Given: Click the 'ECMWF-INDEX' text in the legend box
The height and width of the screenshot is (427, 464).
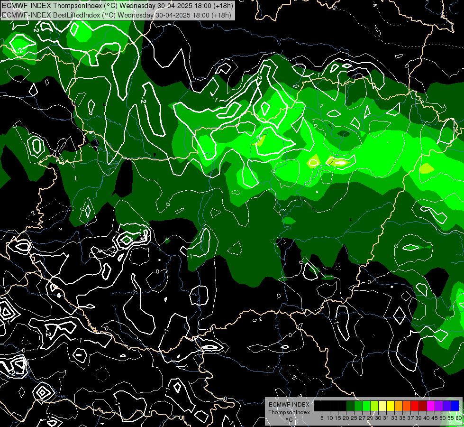Looking at the screenshot, I should pos(289,405).
